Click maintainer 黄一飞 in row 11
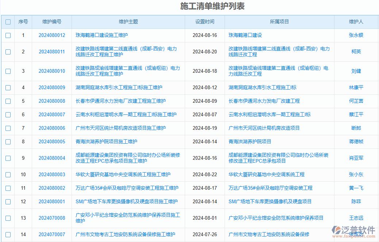Screen dimensions: 379x242 (357, 188)
